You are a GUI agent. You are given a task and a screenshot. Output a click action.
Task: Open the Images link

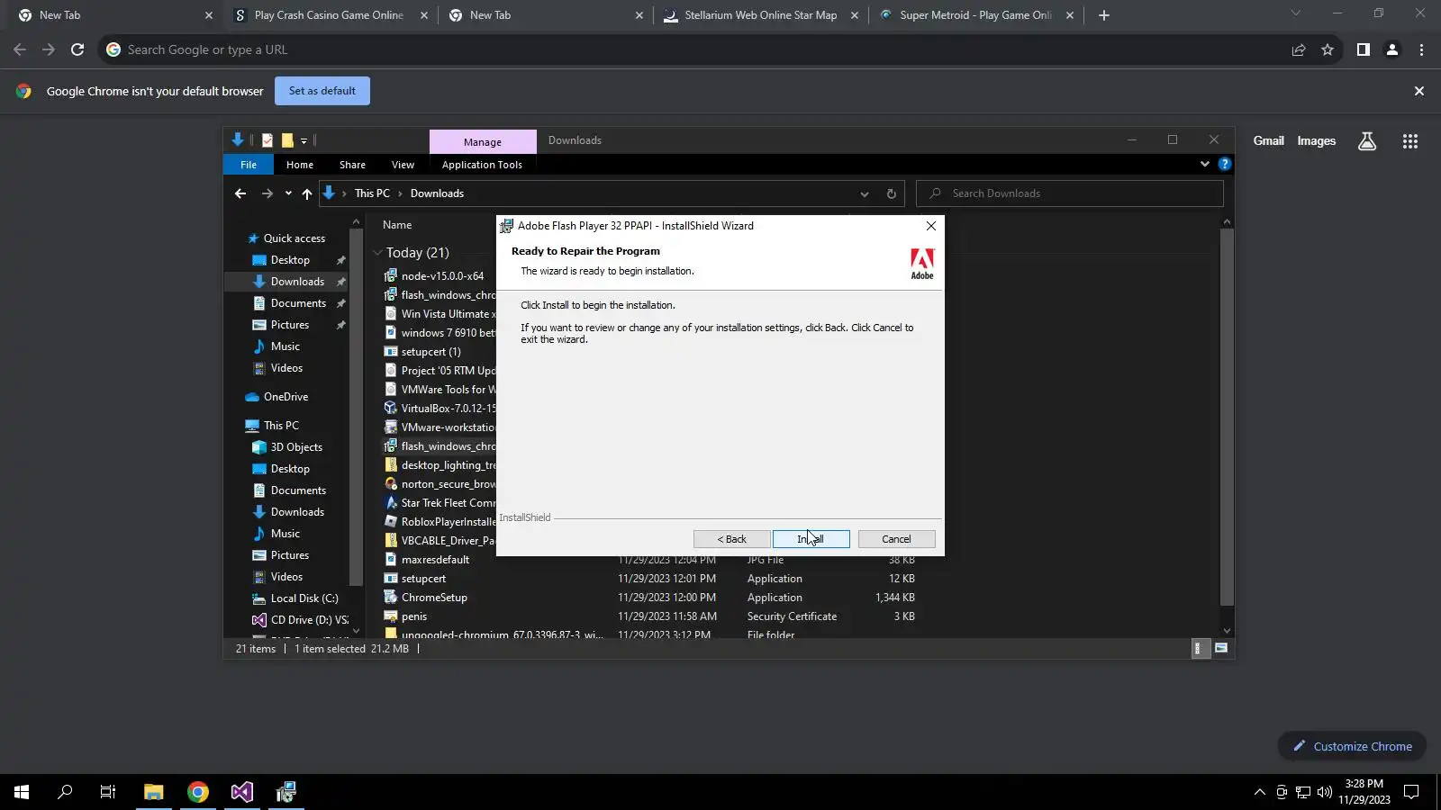(x=1316, y=140)
